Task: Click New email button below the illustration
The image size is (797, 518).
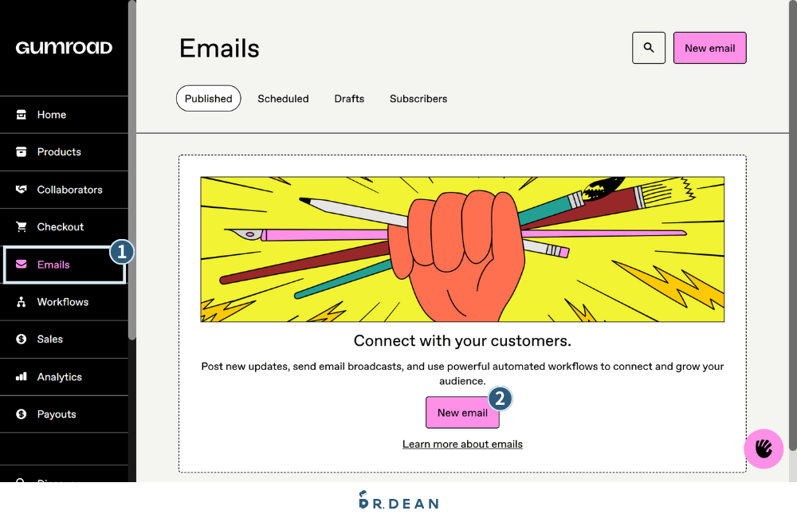Action: point(462,413)
